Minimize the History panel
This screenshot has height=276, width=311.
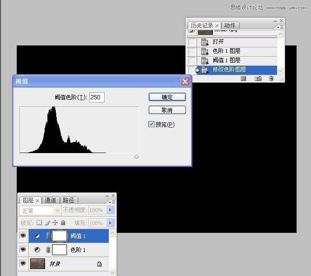coord(275,21)
